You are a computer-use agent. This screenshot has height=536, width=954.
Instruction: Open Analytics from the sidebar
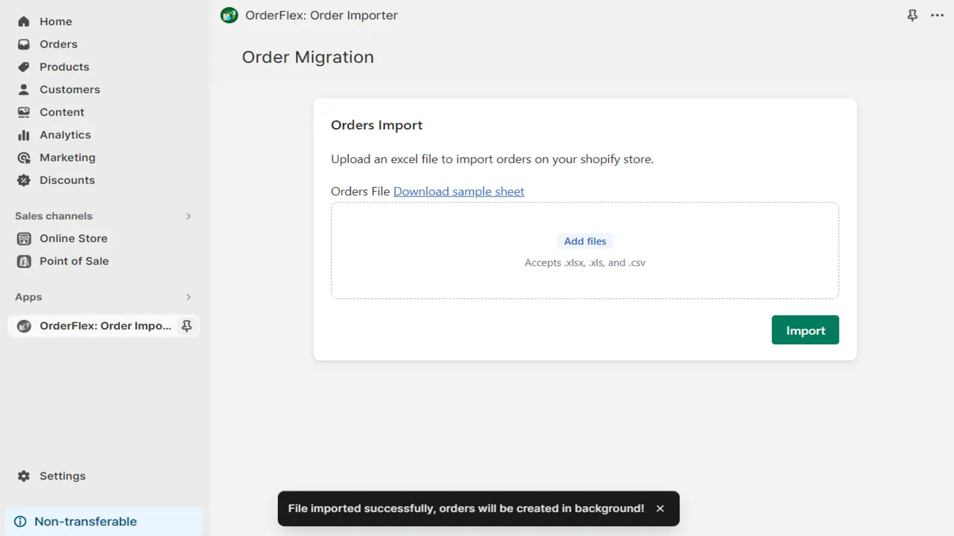click(66, 135)
